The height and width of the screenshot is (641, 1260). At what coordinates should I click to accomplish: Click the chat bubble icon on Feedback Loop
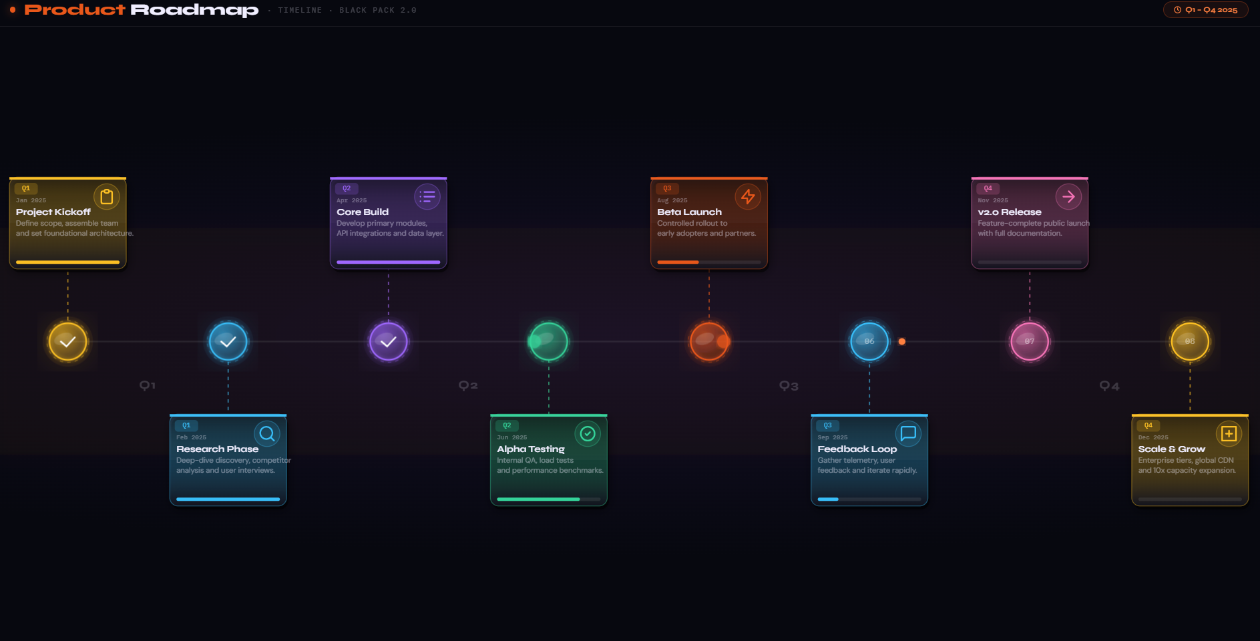click(907, 433)
